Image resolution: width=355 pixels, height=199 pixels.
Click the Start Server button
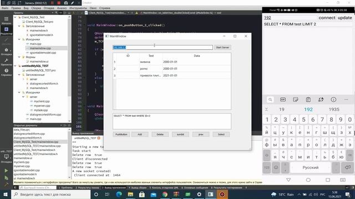pyautogui.click(x=222, y=48)
